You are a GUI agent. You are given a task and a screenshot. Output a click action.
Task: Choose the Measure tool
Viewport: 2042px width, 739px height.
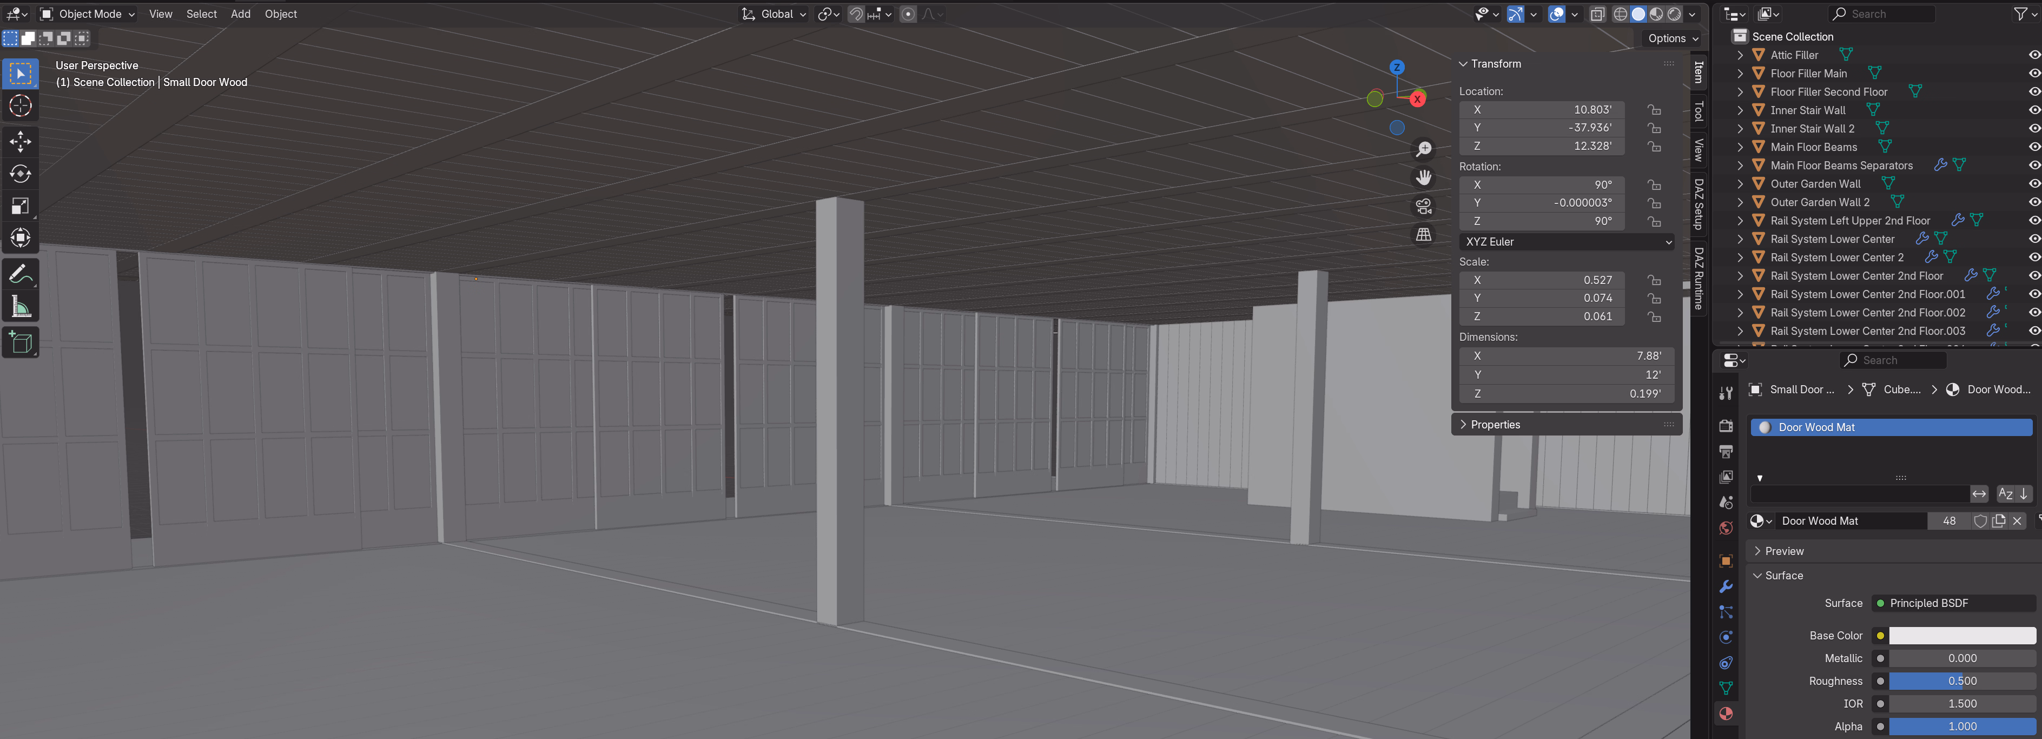point(21,307)
